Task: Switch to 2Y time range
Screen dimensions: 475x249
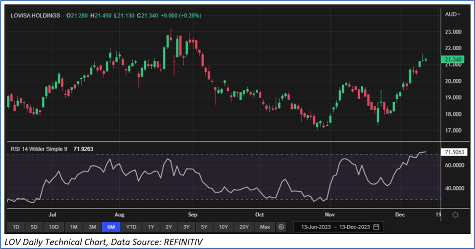Action: pos(169,227)
